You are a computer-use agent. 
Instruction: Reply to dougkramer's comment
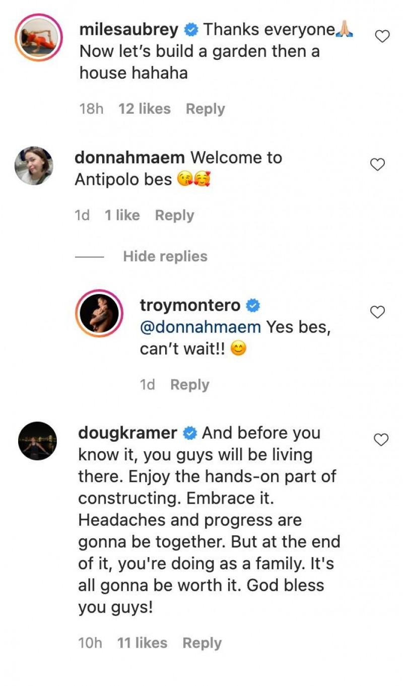tap(202, 643)
